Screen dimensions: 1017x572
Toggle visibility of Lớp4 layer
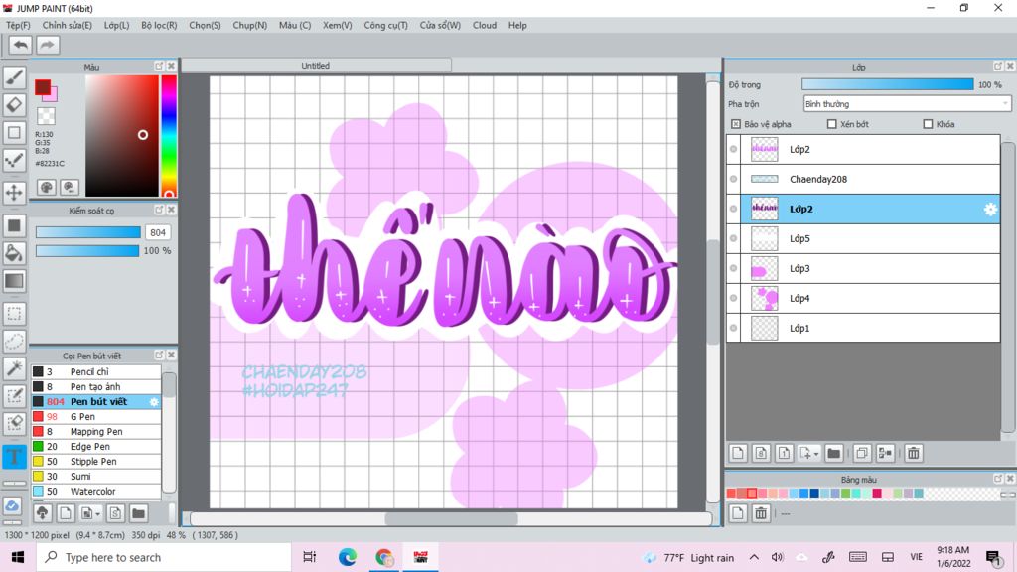734,298
